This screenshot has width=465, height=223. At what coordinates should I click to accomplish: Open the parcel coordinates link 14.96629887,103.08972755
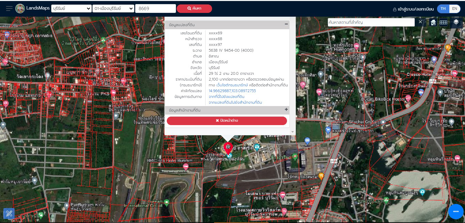coord(232,91)
